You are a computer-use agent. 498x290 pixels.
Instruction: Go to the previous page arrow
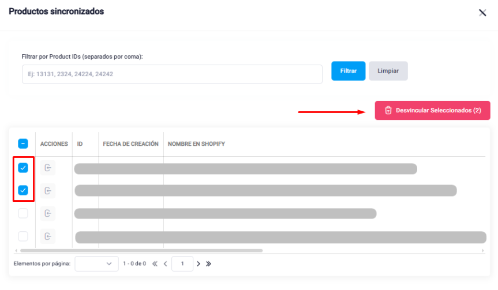click(165, 263)
